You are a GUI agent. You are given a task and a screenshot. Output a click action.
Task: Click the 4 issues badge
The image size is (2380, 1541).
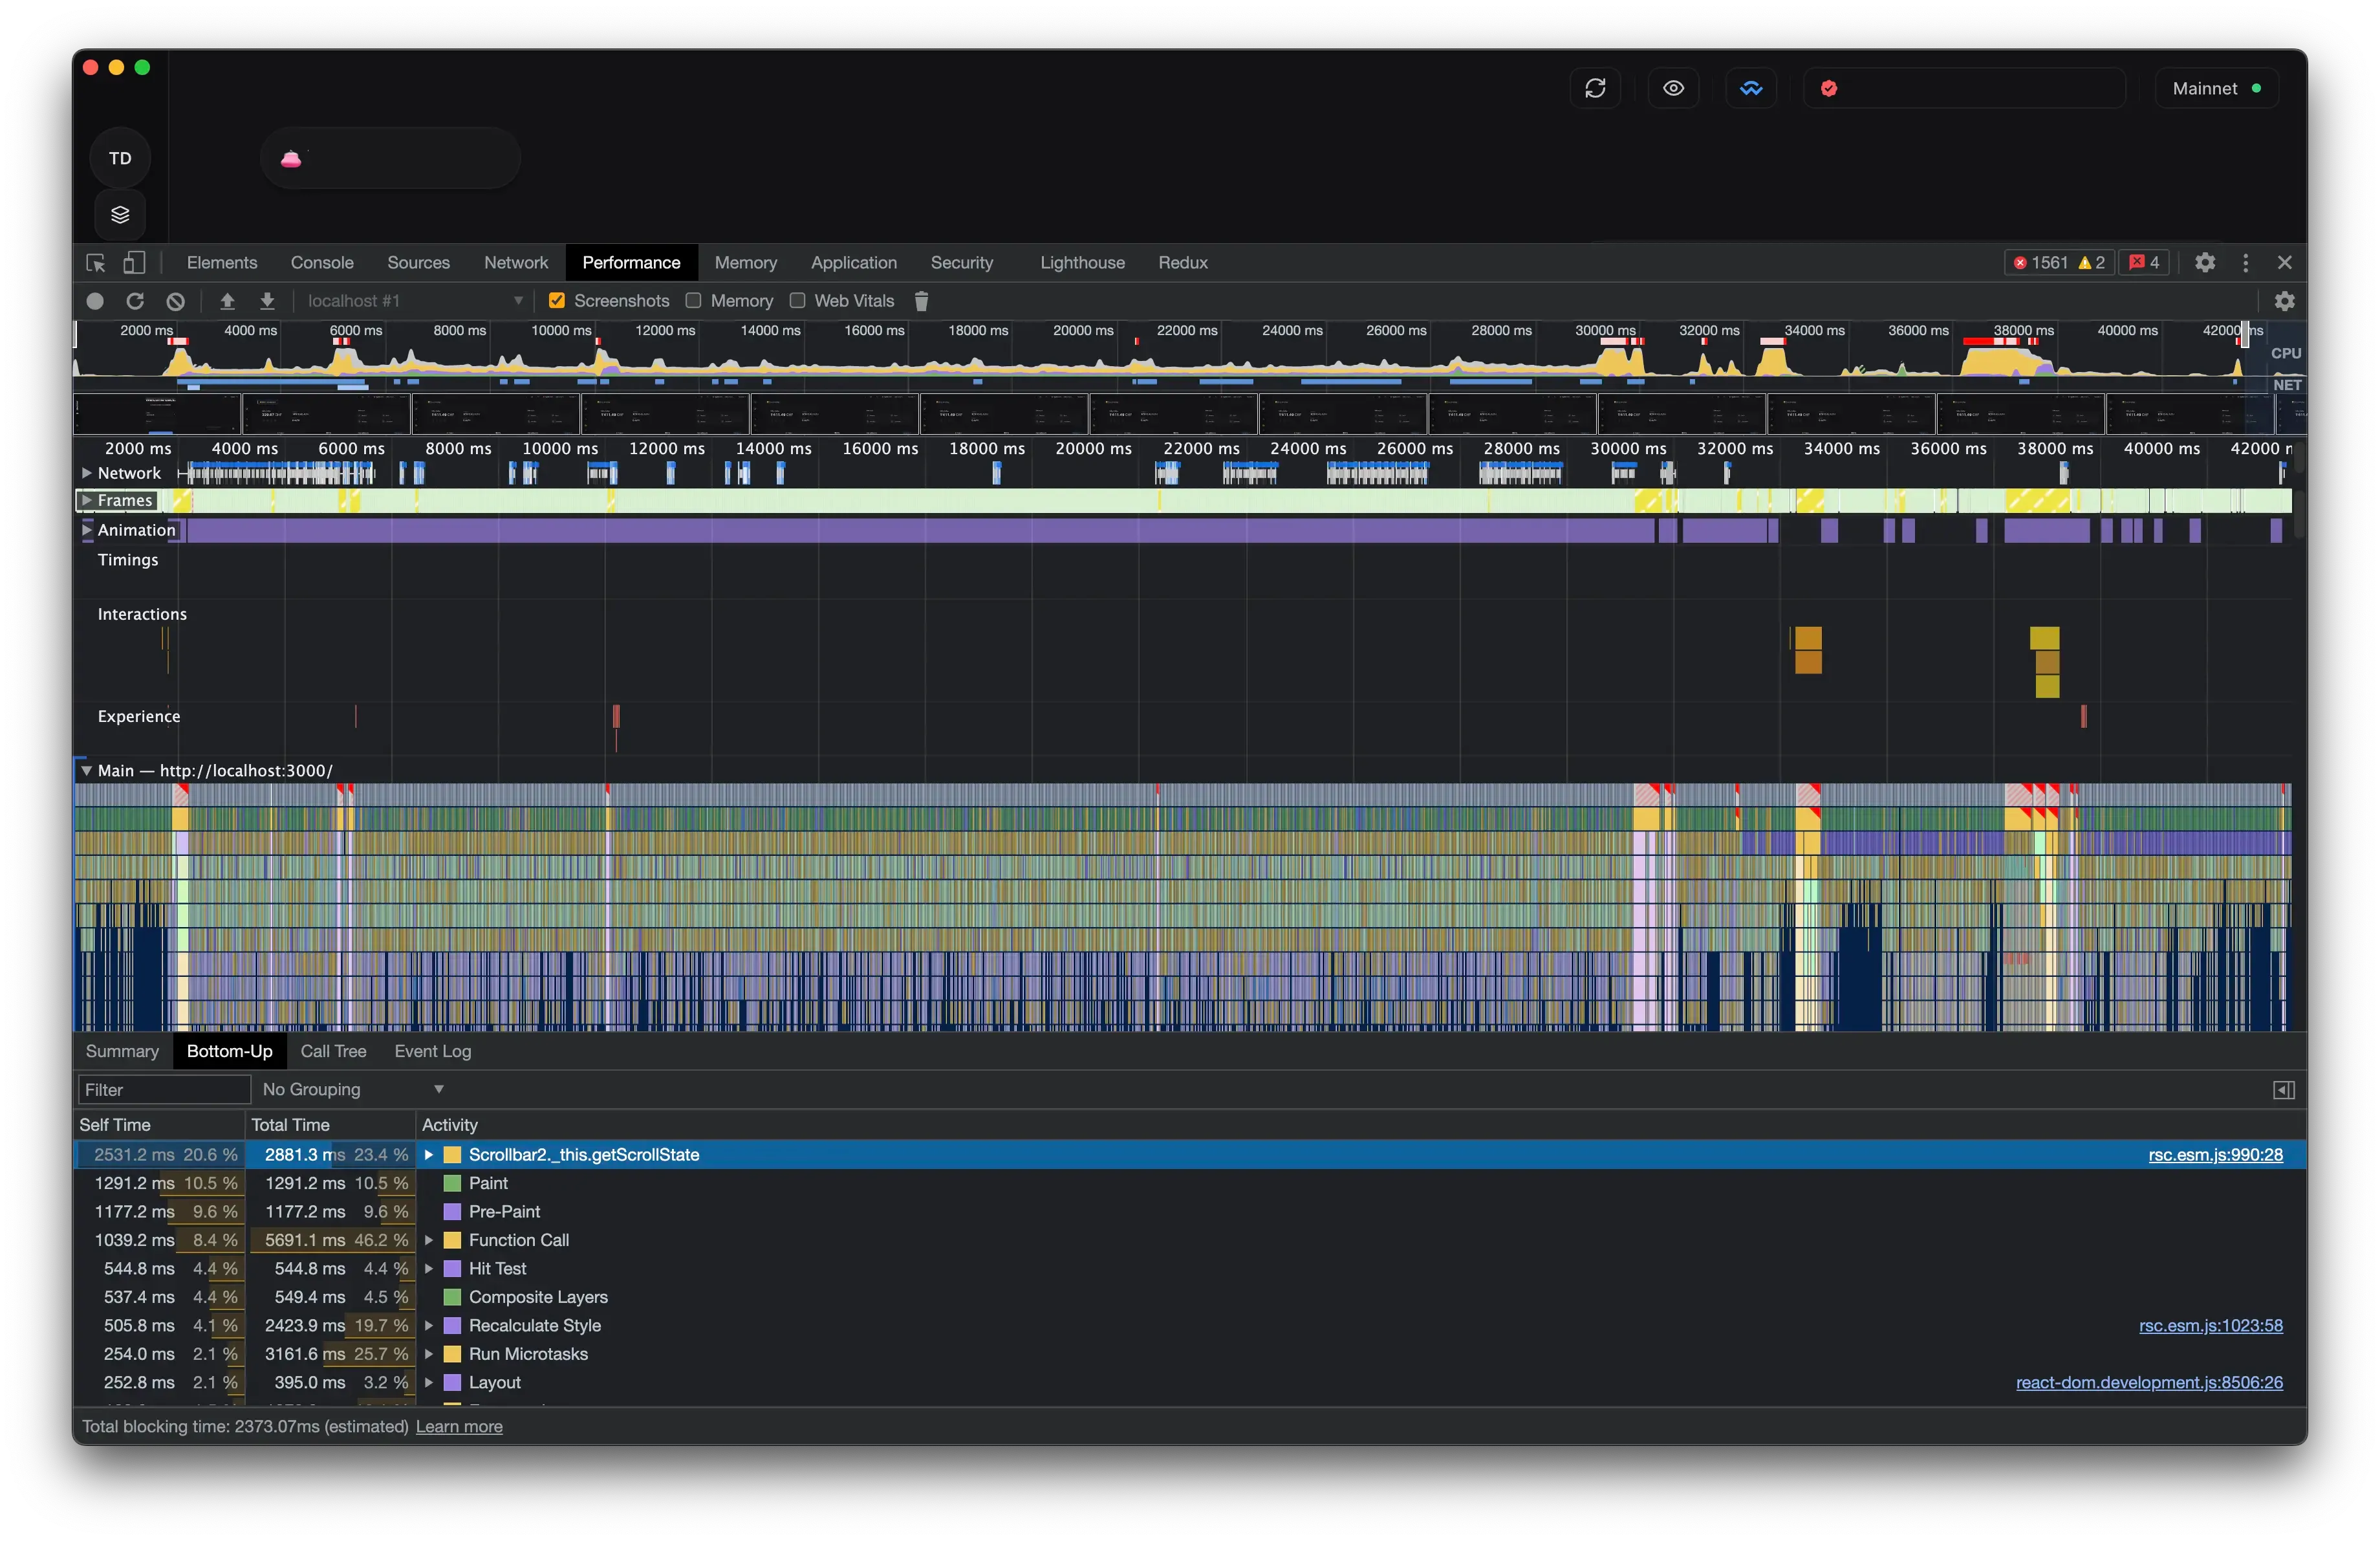click(2144, 263)
